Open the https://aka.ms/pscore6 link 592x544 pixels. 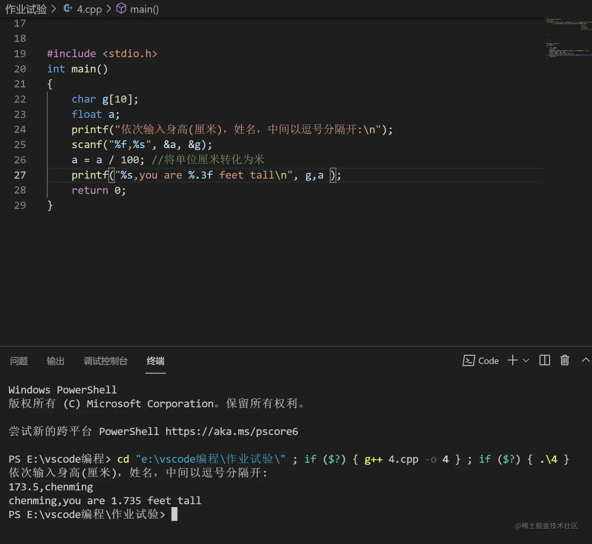tap(231, 431)
